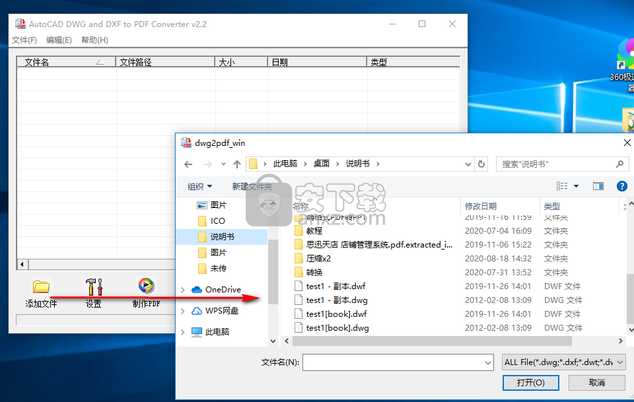Click left arrow of main list scrollbar
This screenshot has height=402, width=634.
coord(22,264)
